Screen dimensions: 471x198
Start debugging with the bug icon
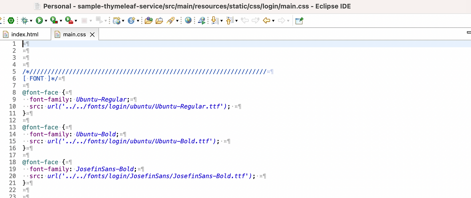24,21
